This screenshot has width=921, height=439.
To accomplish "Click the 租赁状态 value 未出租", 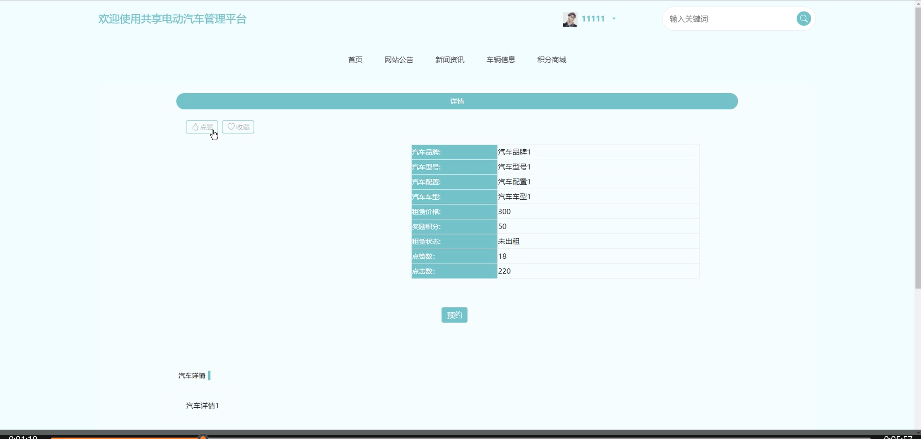I will 508,241.
